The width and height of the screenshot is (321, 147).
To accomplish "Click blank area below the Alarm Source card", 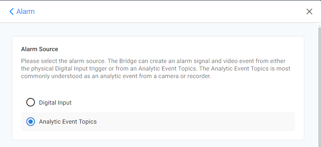I will coord(158,144).
